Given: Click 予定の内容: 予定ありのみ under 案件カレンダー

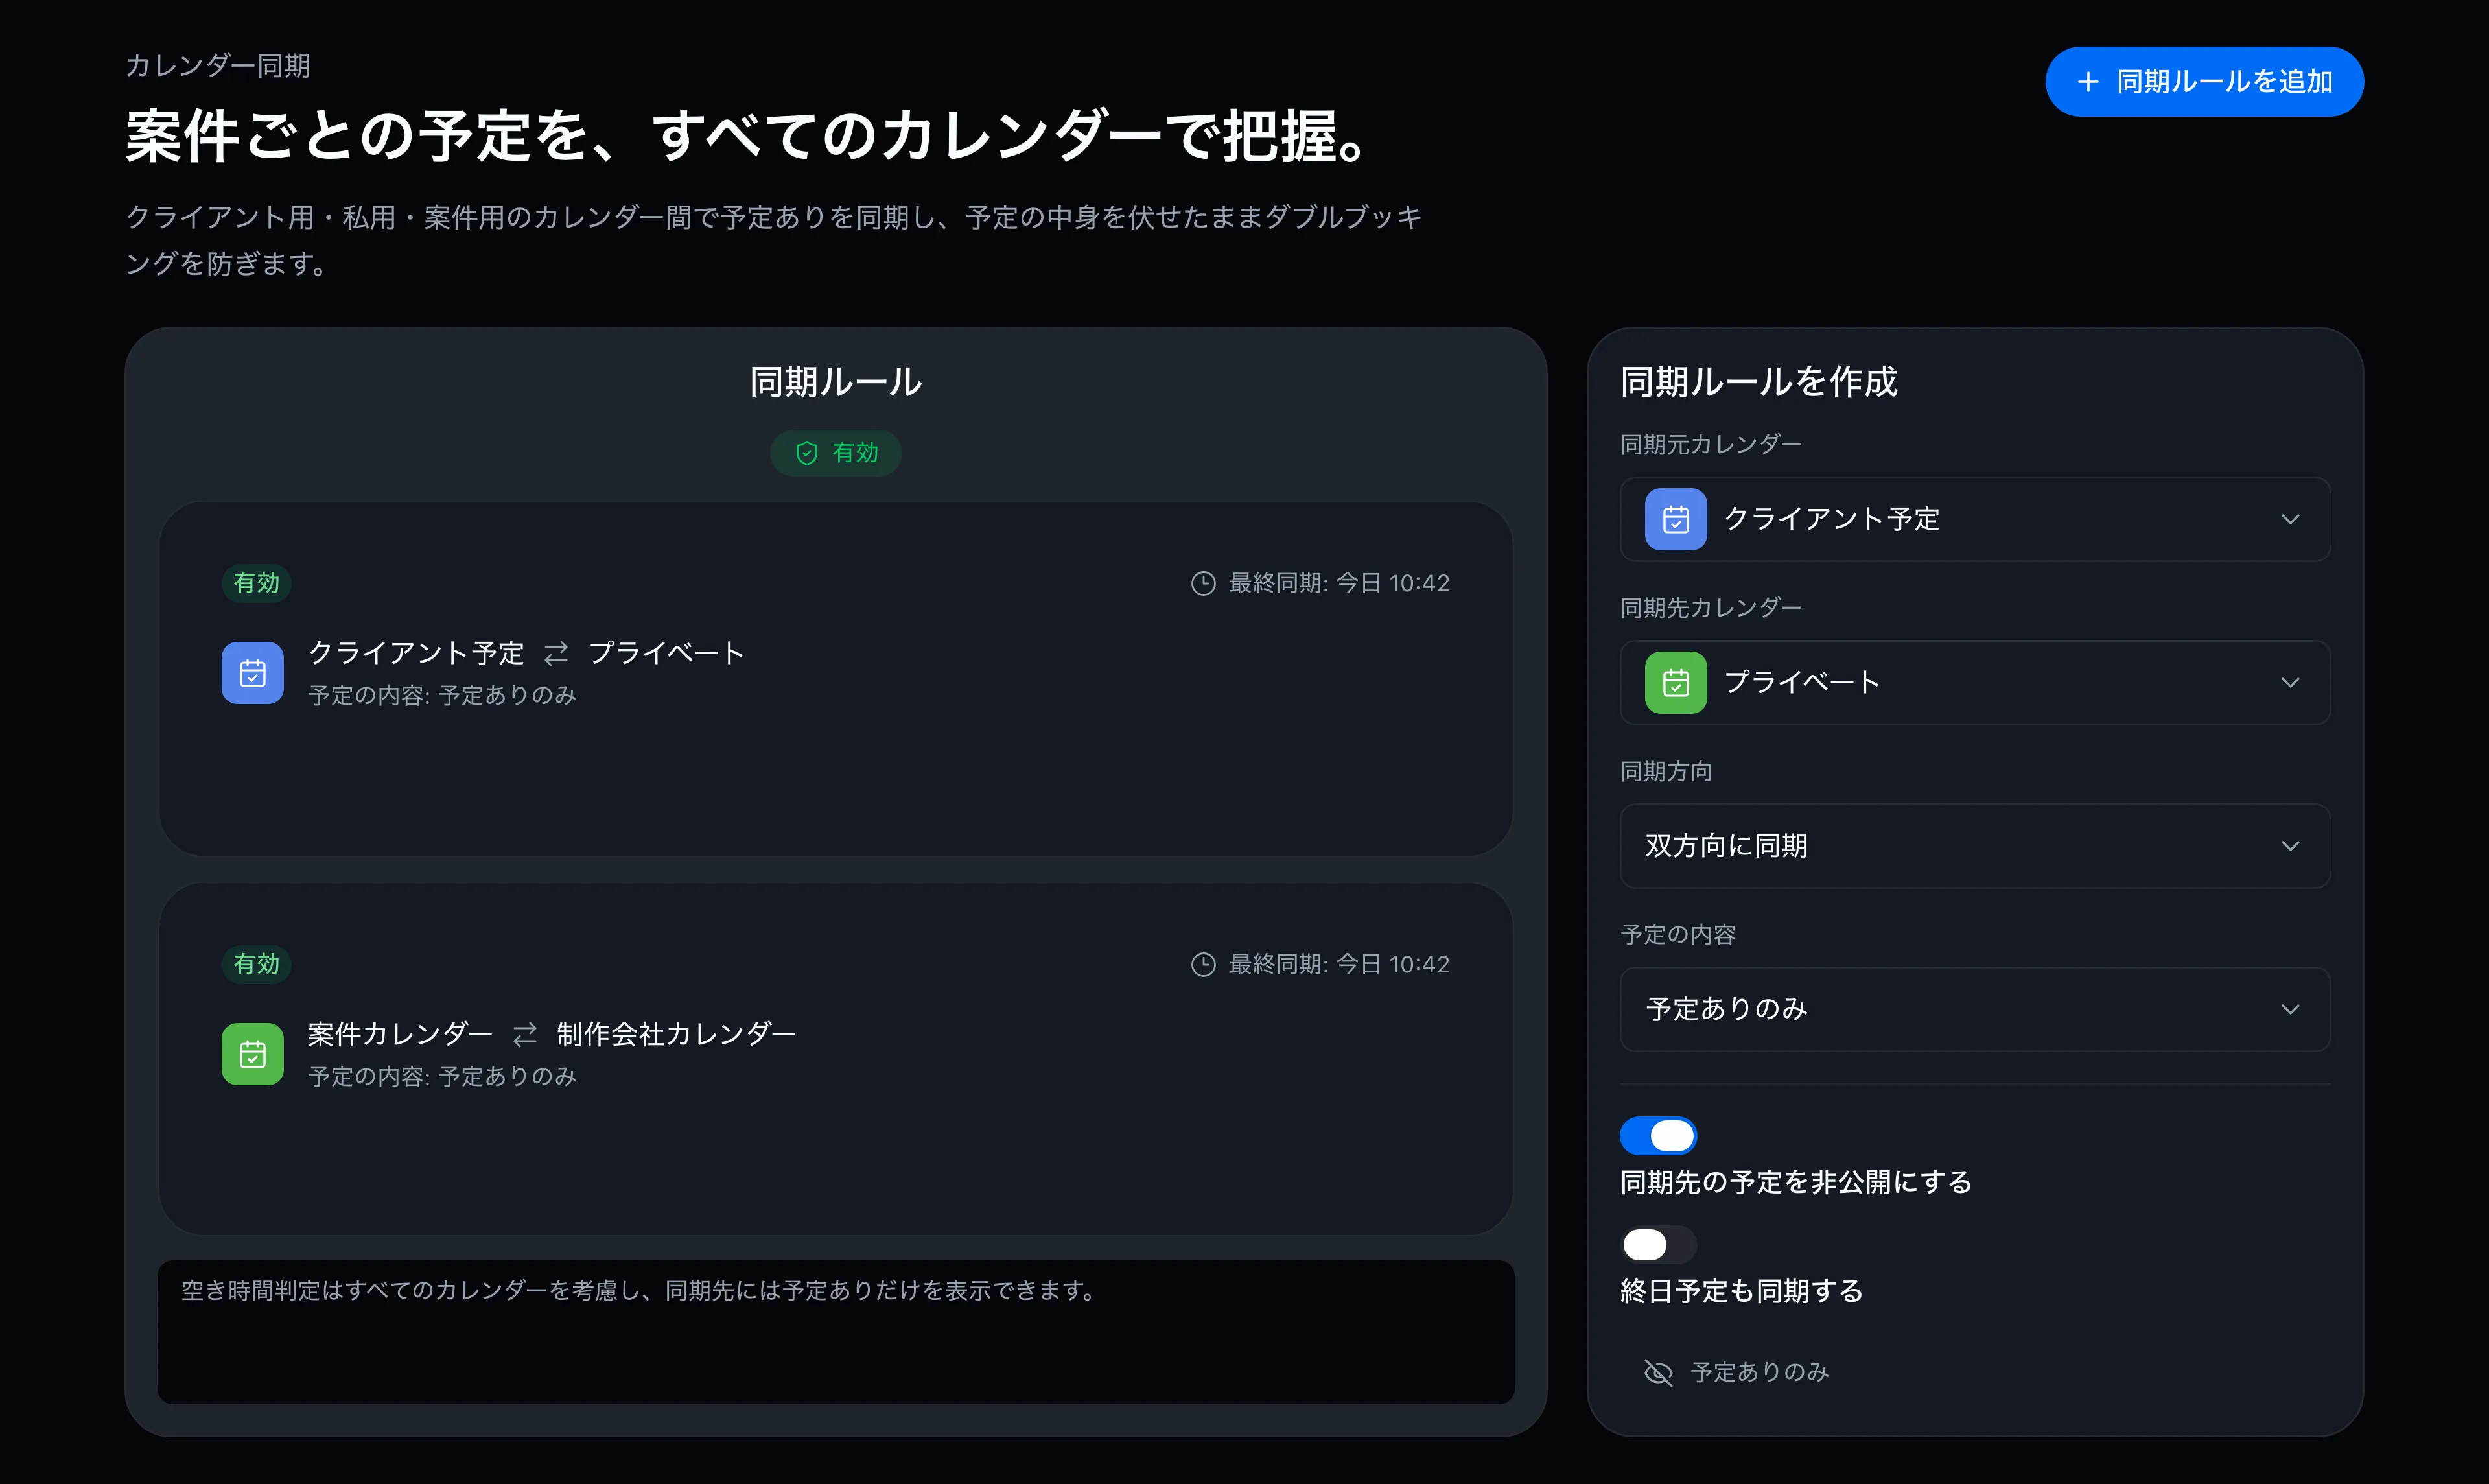Looking at the screenshot, I should pyautogui.click(x=442, y=1076).
